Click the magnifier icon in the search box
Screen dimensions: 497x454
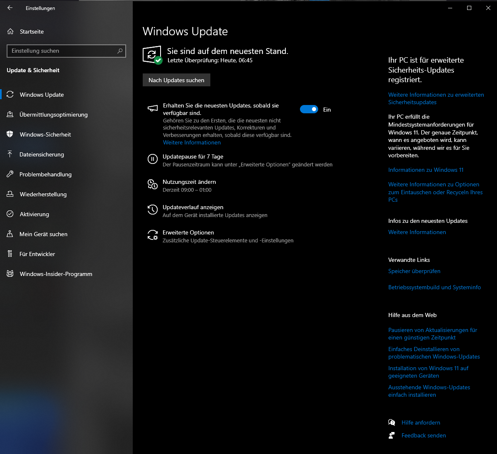[120, 51]
